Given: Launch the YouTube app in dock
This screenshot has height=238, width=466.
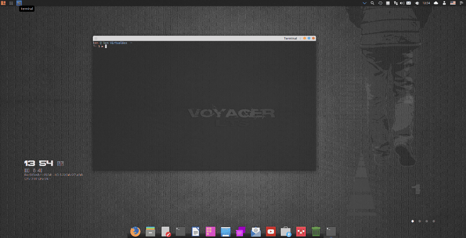Looking at the screenshot, I should tap(271, 232).
